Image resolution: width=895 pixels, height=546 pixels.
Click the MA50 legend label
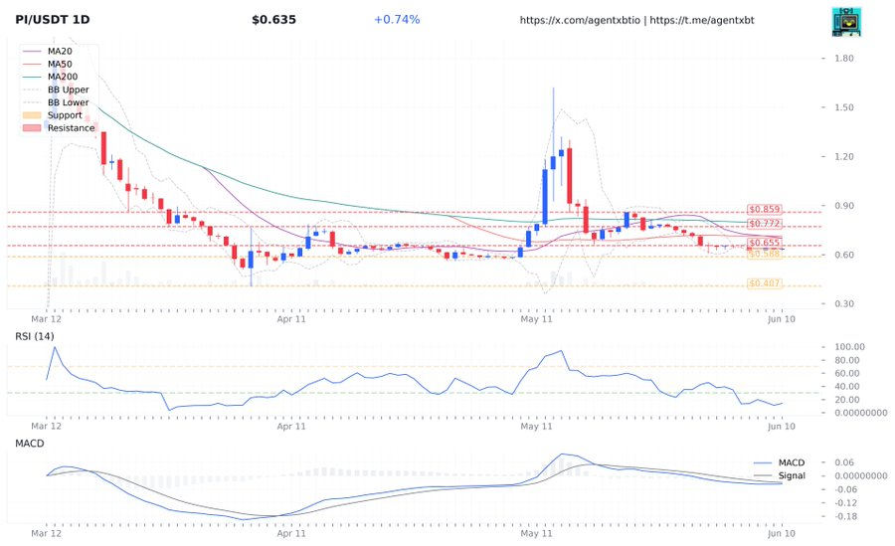(x=60, y=64)
